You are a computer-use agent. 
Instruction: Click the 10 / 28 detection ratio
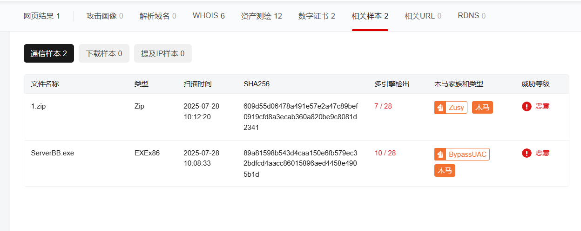(x=385, y=153)
